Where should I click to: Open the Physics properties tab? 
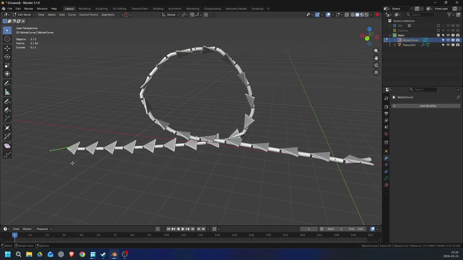pyautogui.click(x=386, y=165)
